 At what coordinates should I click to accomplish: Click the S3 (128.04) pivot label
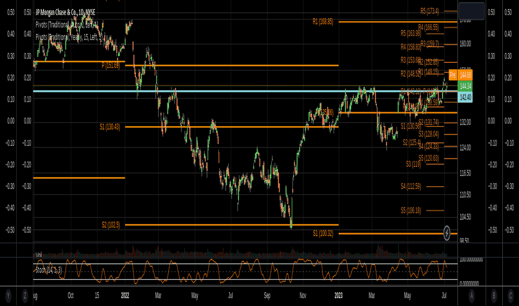pyautogui.click(x=429, y=134)
